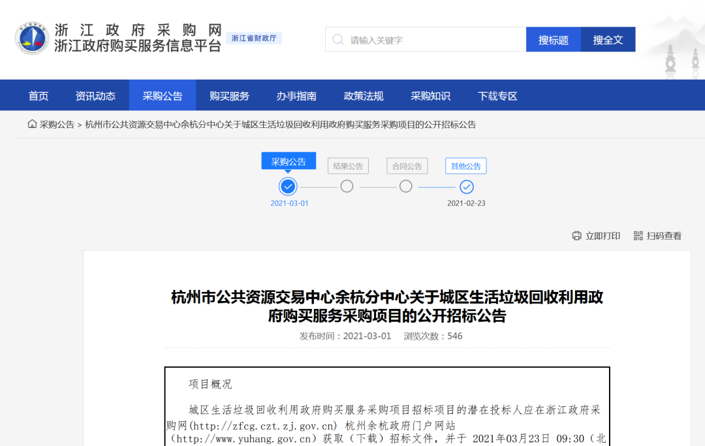Click the breadcrumb announcement title text

point(280,125)
